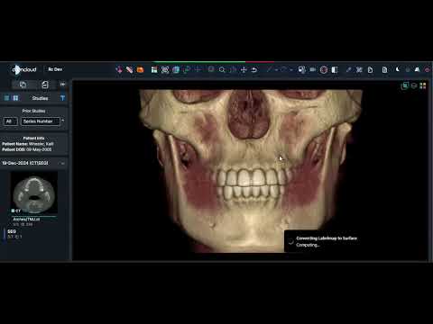Open the Series Number sort dropdown

[x=41, y=121]
